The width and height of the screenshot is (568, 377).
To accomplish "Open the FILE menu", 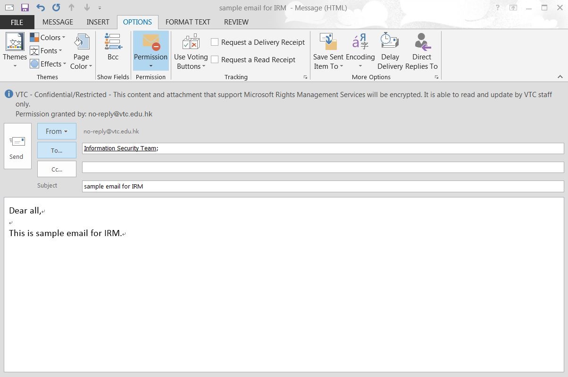I will click(x=17, y=22).
